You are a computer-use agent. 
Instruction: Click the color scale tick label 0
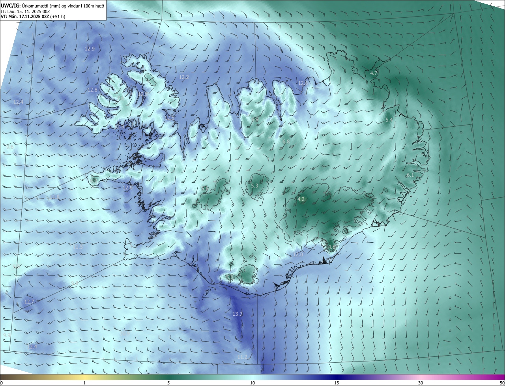[2, 383]
